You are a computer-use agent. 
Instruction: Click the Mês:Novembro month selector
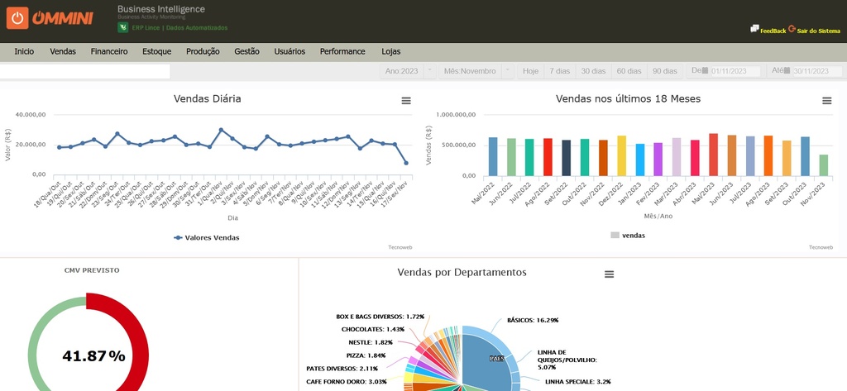470,71
